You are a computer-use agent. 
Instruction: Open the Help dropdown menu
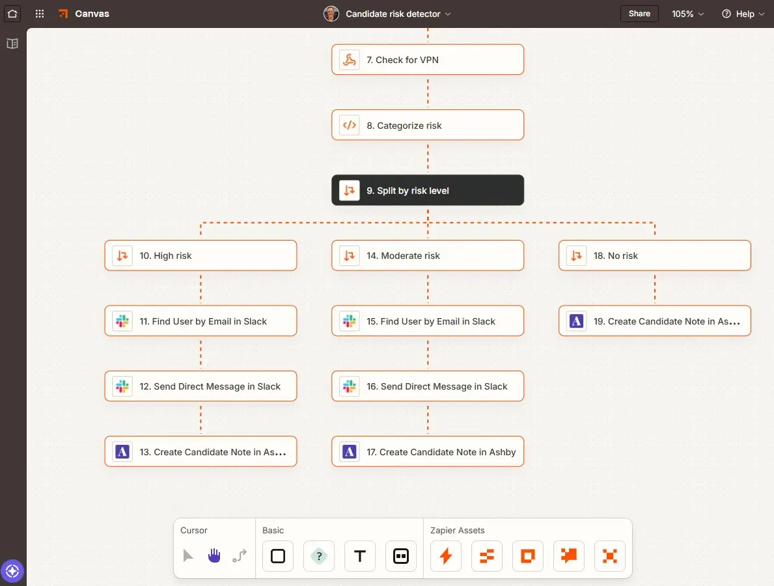[743, 13]
